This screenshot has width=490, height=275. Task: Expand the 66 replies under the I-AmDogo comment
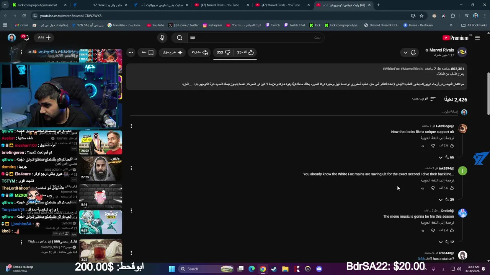[446, 157]
